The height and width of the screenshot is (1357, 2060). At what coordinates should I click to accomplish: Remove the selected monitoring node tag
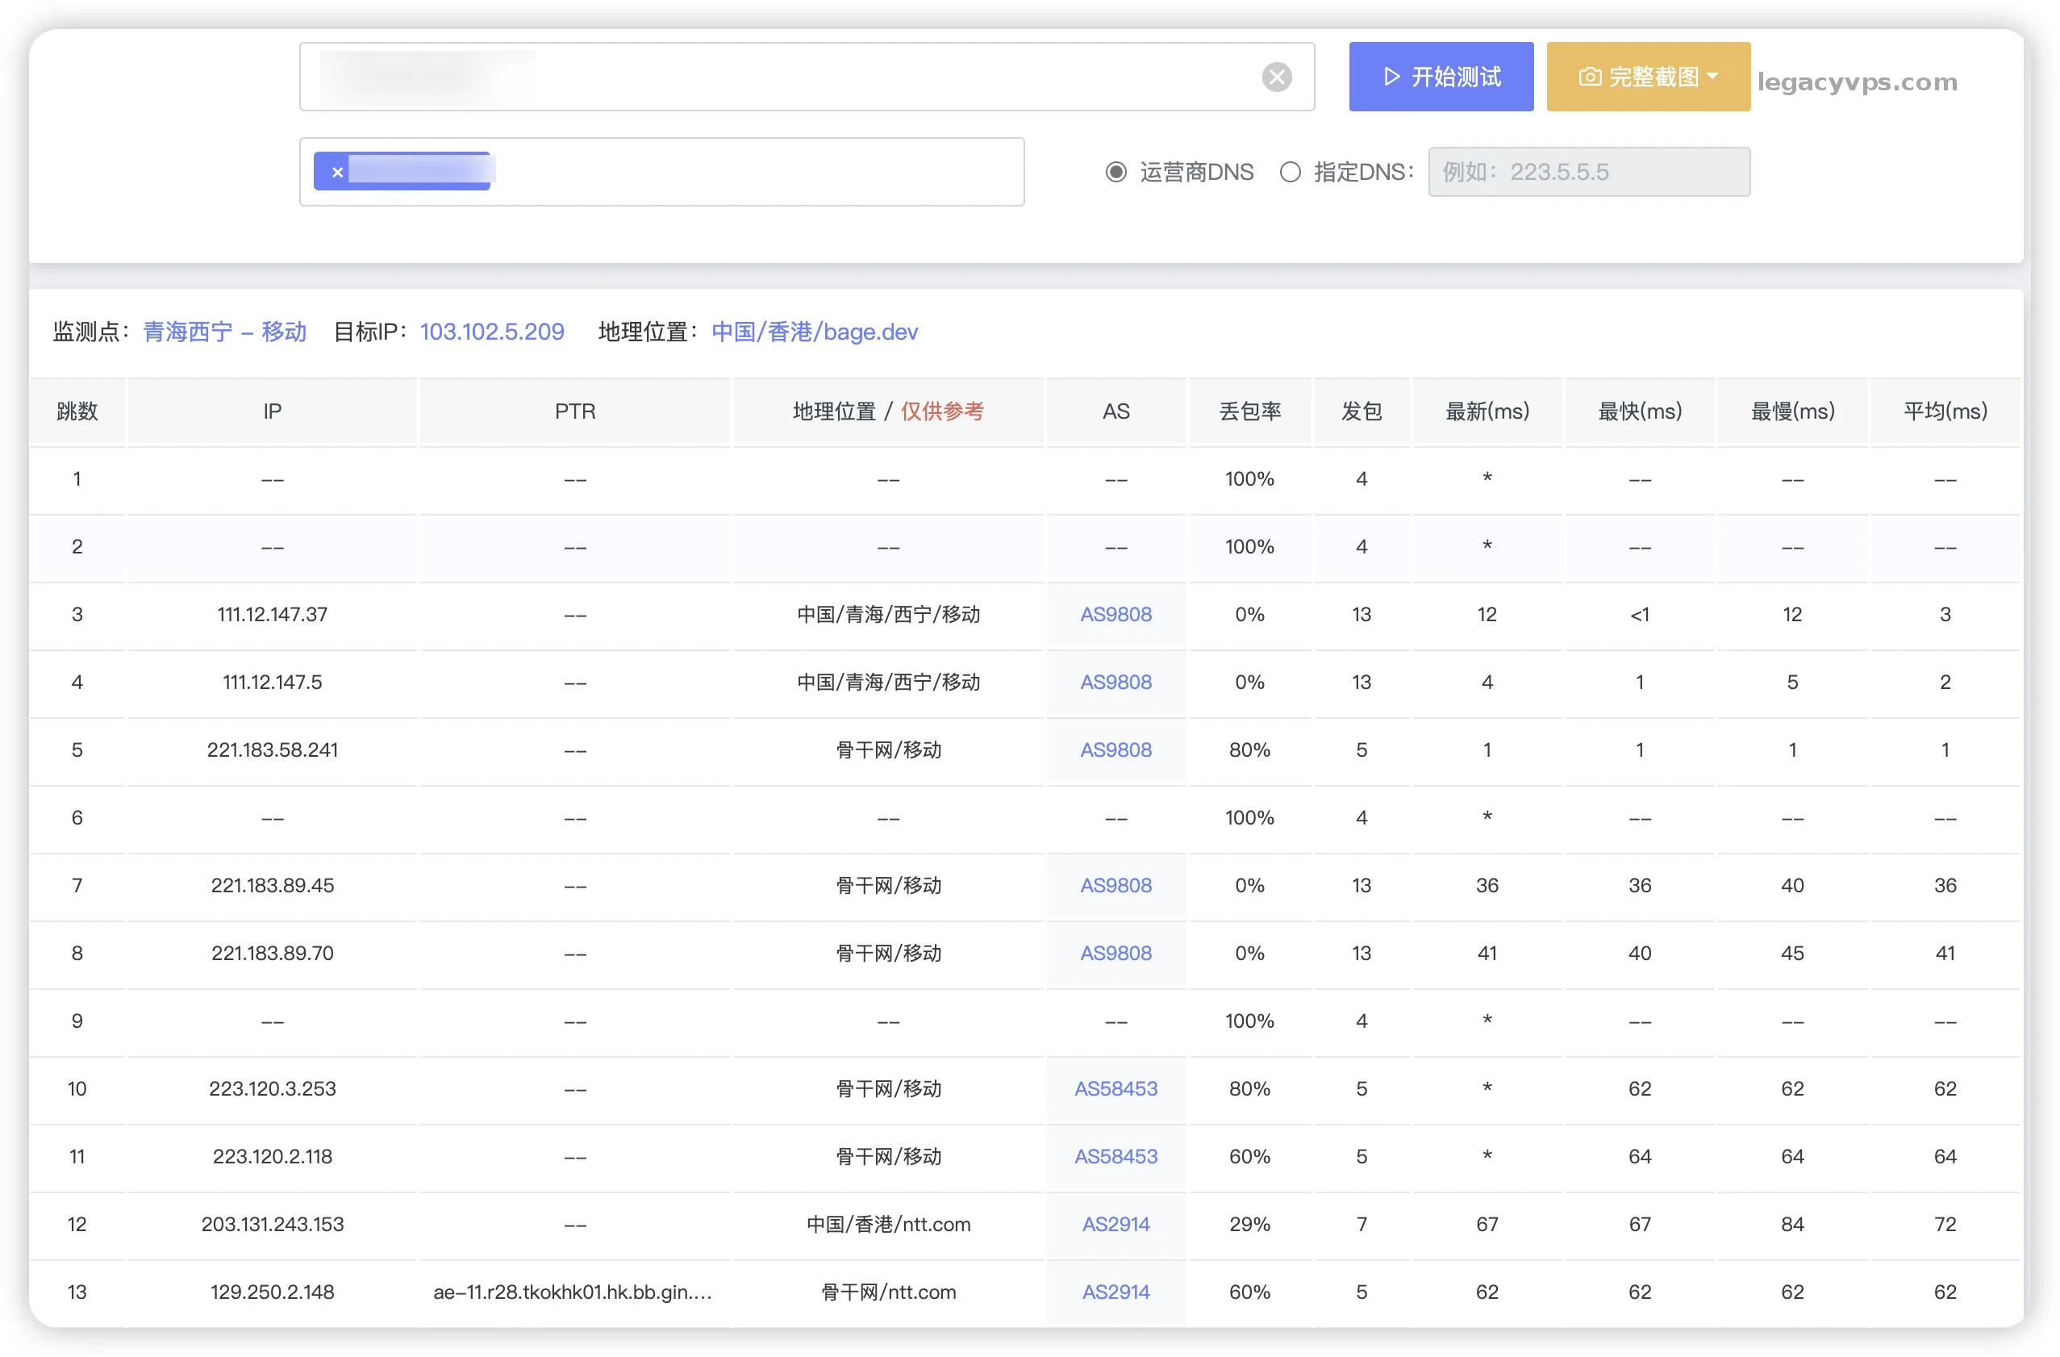tap(338, 172)
